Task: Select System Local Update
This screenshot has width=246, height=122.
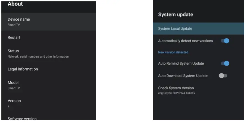Action: [175, 29]
